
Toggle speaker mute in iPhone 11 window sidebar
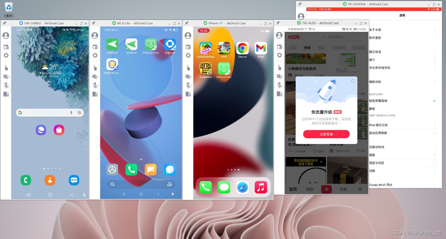188,77
